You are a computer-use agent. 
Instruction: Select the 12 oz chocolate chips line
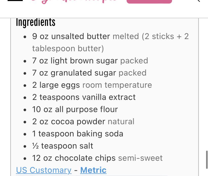pyautogui.click(x=74, y=158)
